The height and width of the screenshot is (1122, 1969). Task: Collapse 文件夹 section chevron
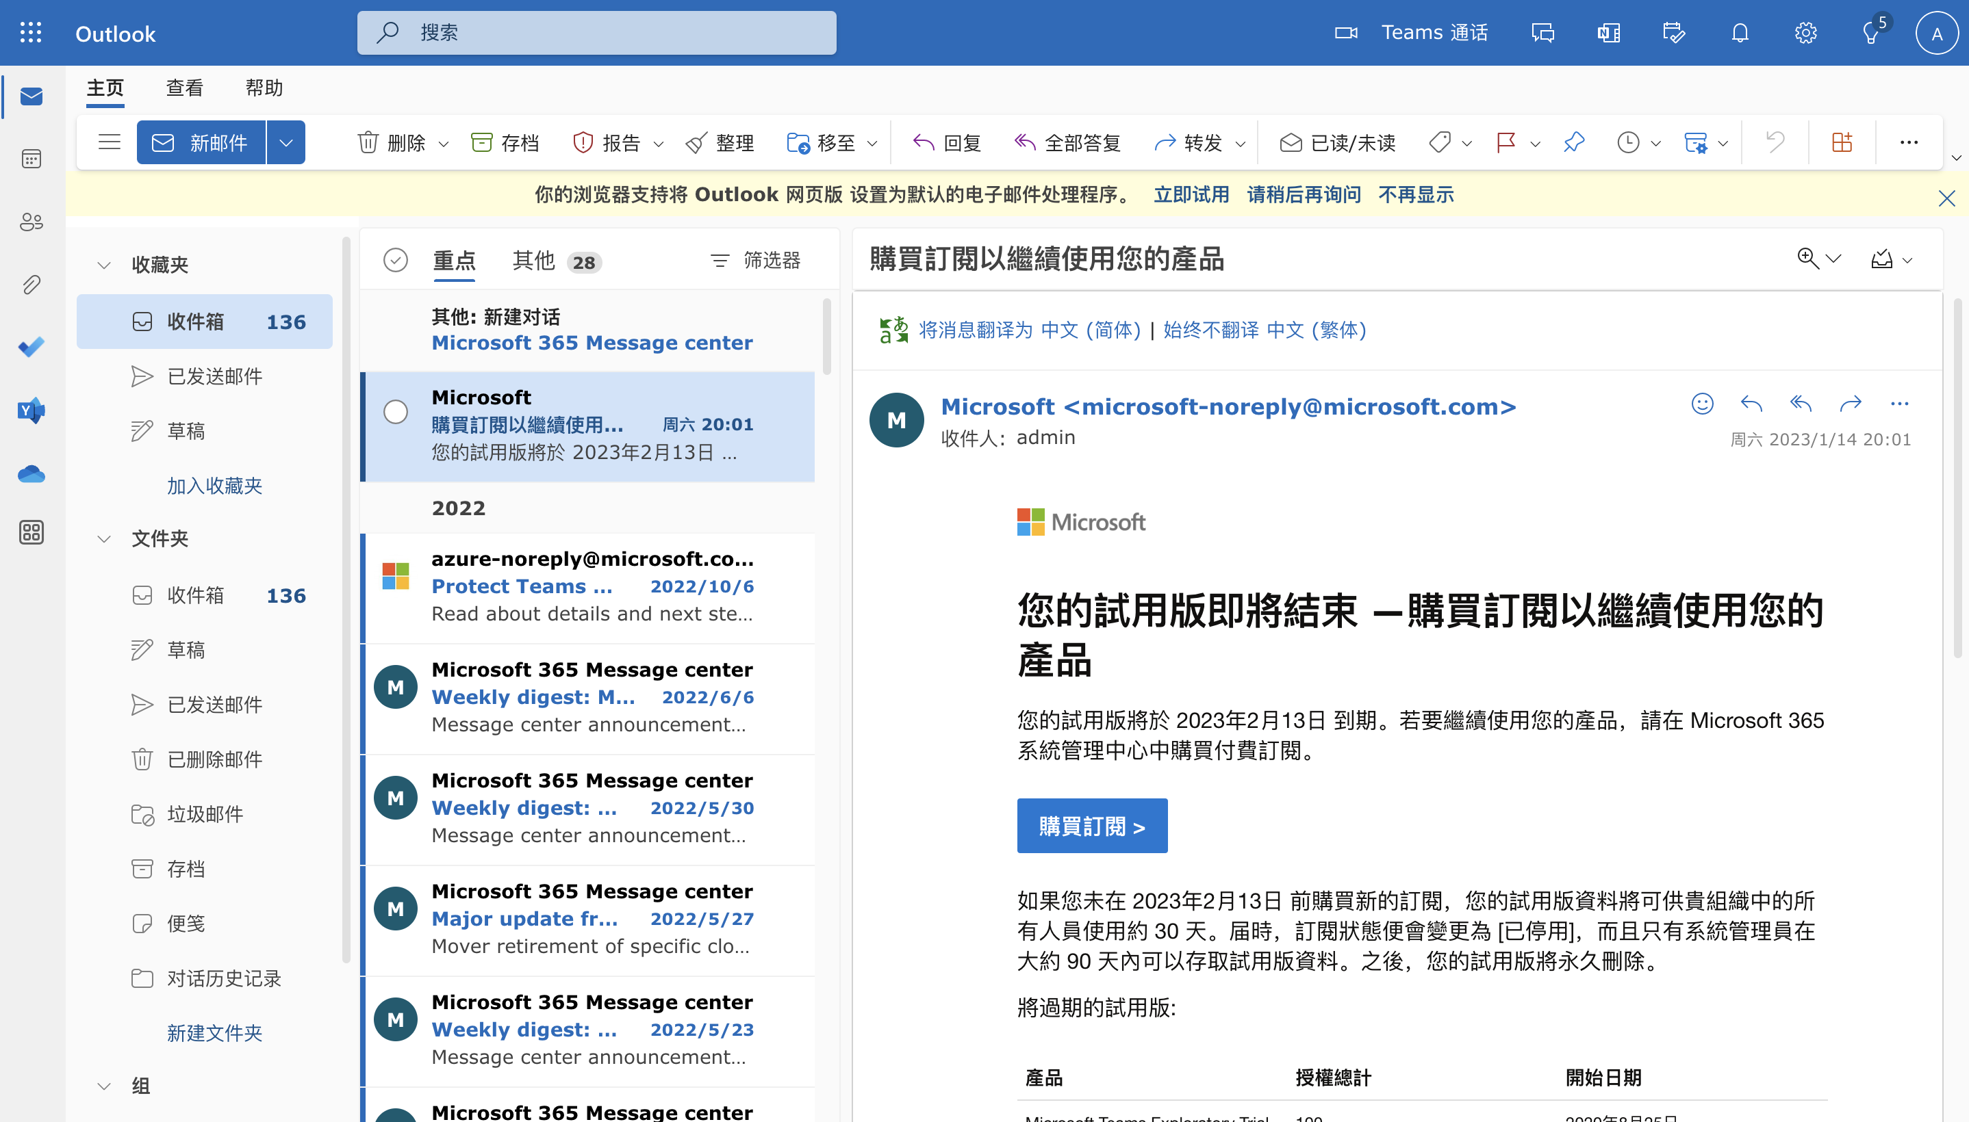click(x=104, y=538)
